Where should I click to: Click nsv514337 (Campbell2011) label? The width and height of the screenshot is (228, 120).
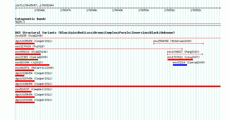coord(34,89)
